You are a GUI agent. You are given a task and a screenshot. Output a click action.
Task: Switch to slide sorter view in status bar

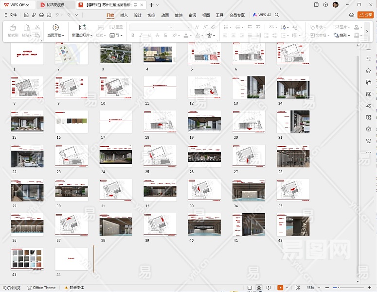click(259, 288)
